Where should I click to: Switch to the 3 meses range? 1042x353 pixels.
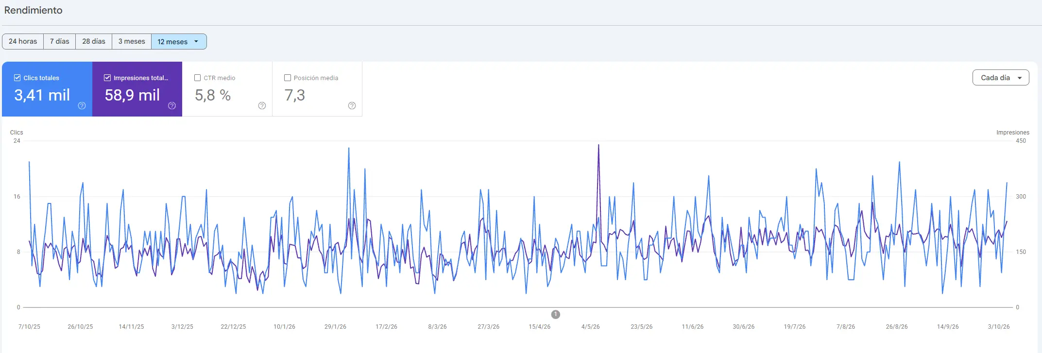tap(132, 41)
